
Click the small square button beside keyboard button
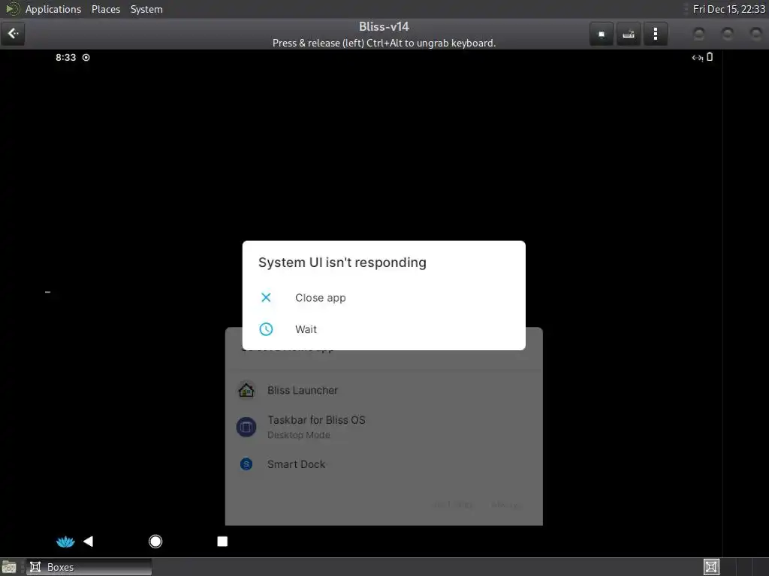pos(602,34)
